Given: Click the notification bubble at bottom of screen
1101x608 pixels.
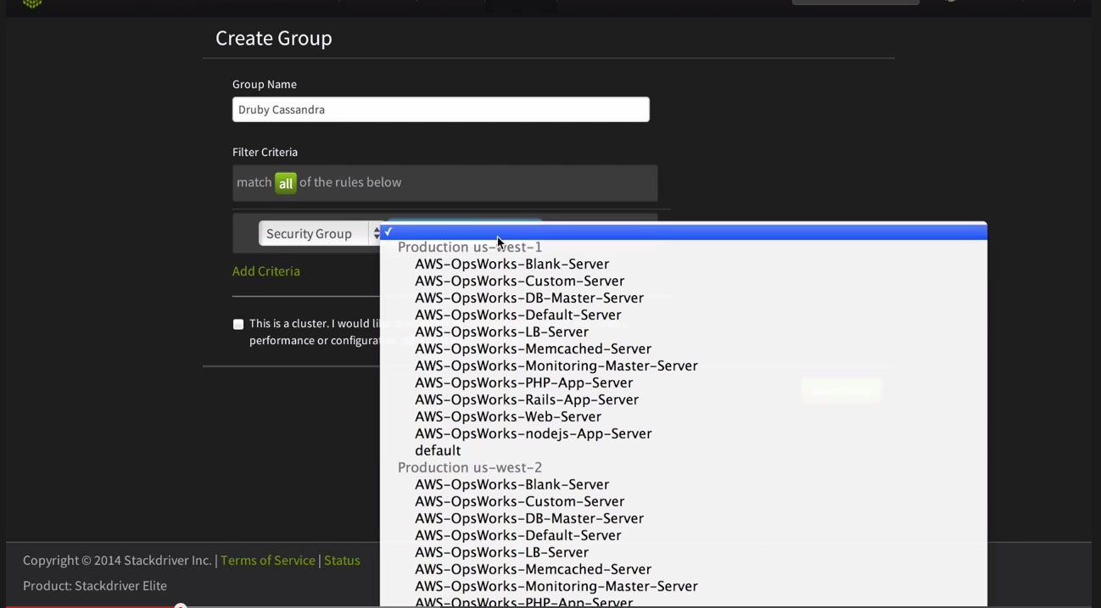Looking at the screenshot, I should click(180, 605).
